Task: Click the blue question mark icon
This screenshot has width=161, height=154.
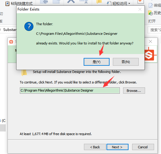Action: coord(29,26)
